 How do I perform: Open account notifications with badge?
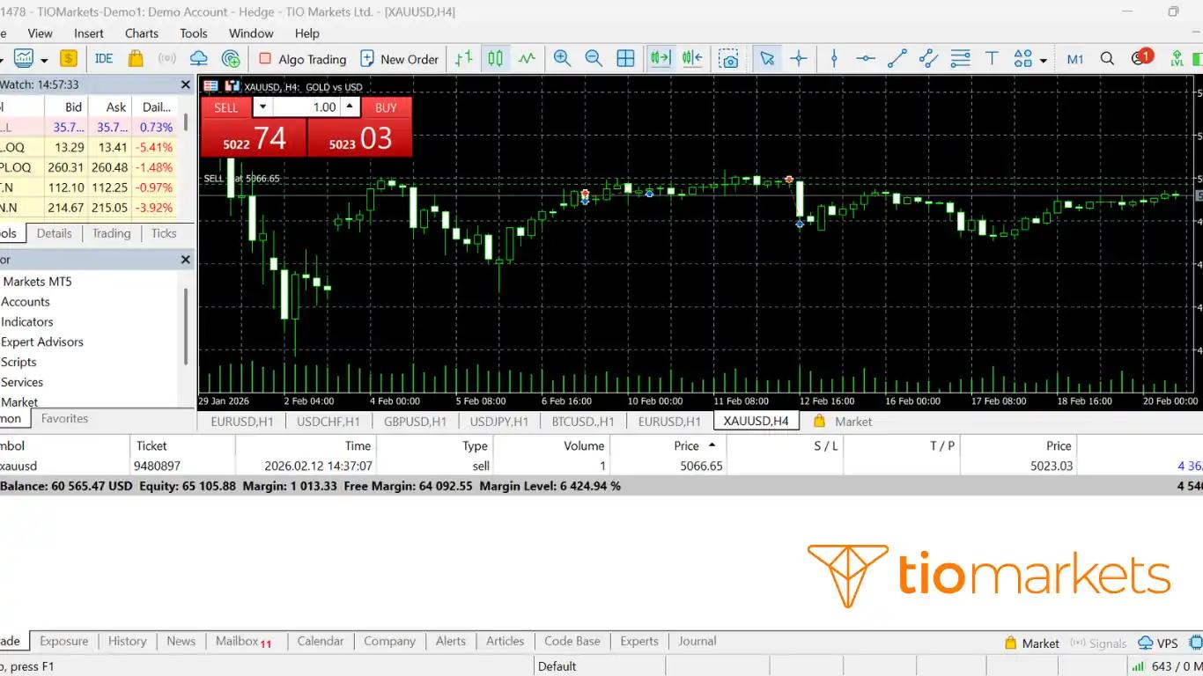click(1141, 58)
